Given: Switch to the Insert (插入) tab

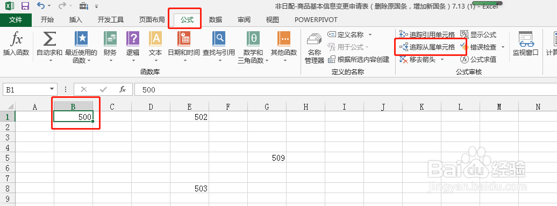Looking at the screenshot, I should (x=75, y=20).
